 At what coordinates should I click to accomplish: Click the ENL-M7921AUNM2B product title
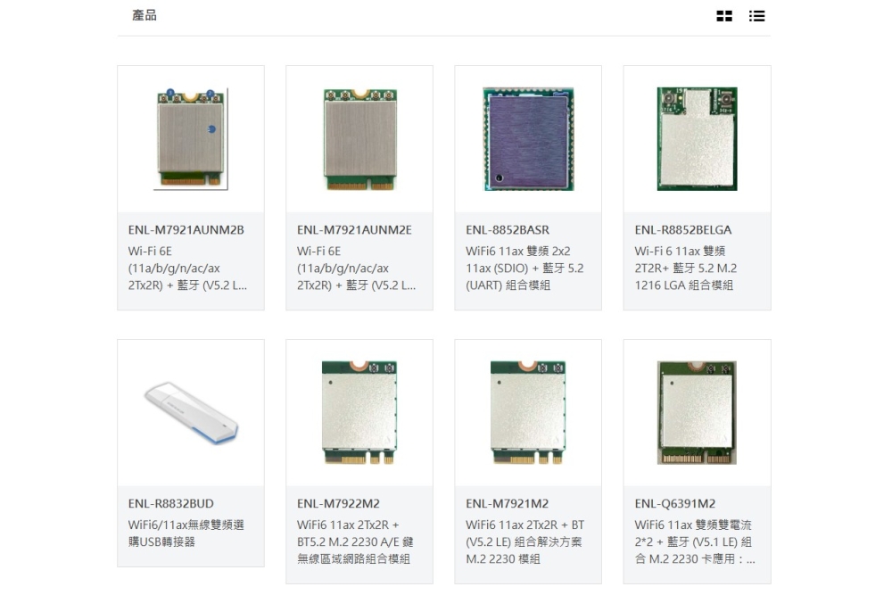coord(186,230)
